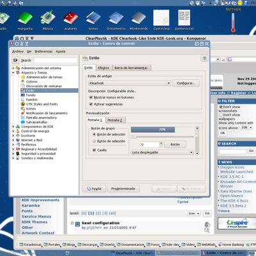Expand Control de energía node

pyautogui.click(x=13, y=131)
